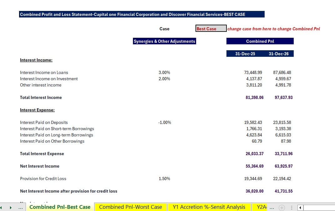Click the 1.50% synergy cell
335x211 pixels.
click(164, 179)
